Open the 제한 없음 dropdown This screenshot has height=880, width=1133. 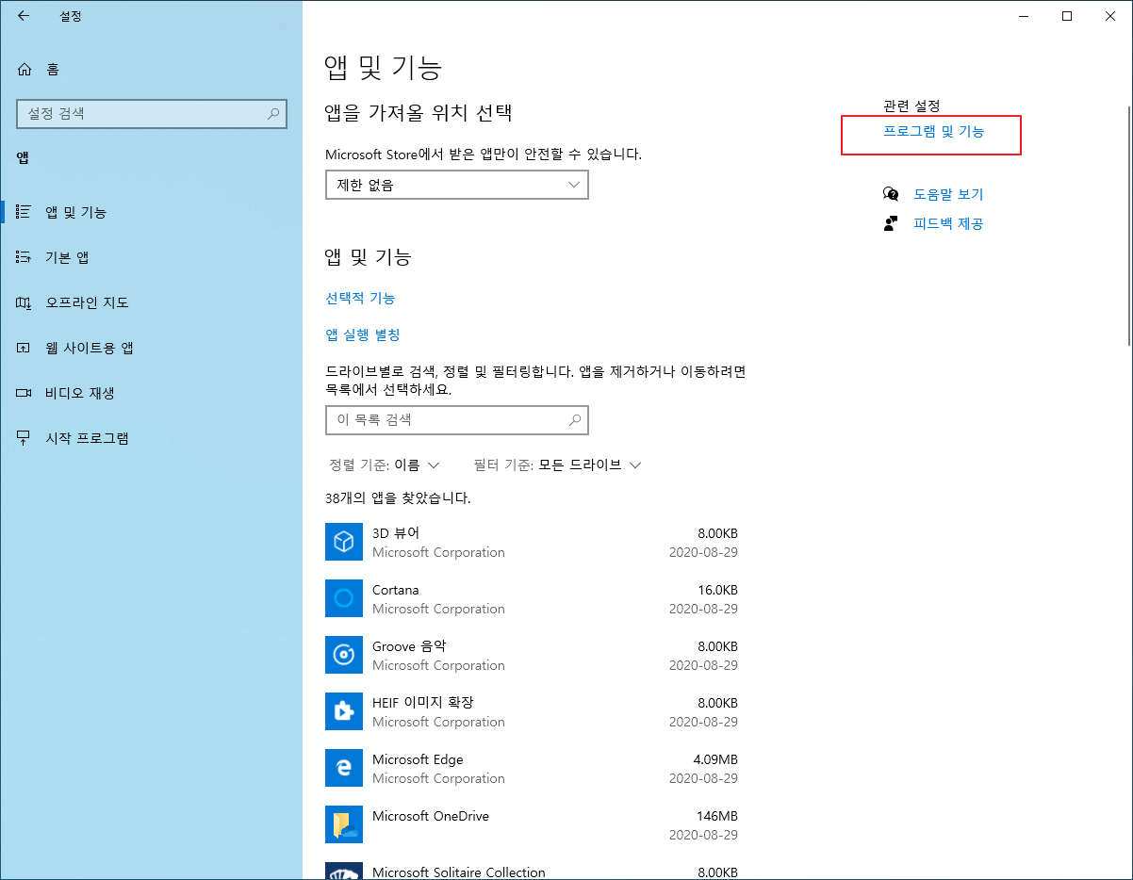click(x=457, y=185)
